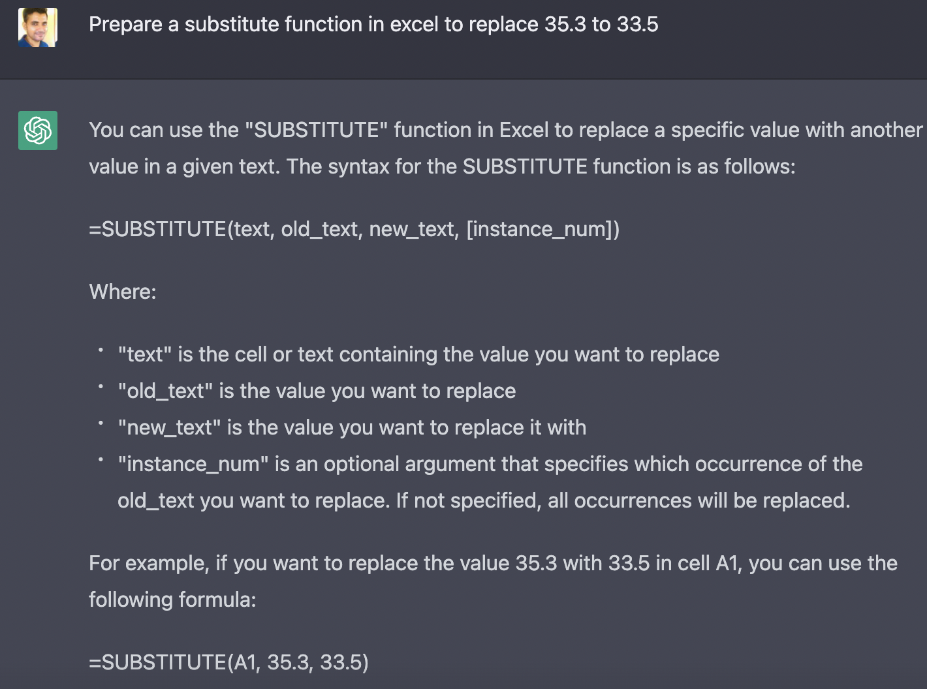Click the bullet describing "instance_num" argument
Viewport: 927px width, 689px height.
490,464
